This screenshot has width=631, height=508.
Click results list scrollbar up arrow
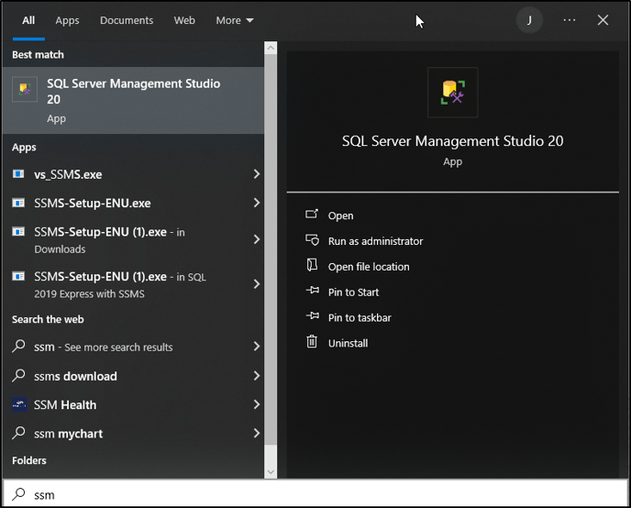coord(271,48)
